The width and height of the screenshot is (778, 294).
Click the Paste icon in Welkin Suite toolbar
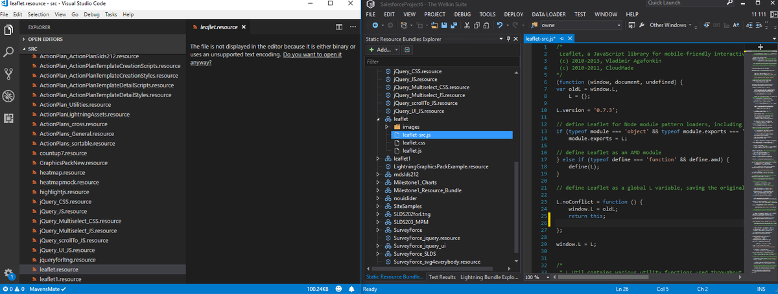point(487,25)
